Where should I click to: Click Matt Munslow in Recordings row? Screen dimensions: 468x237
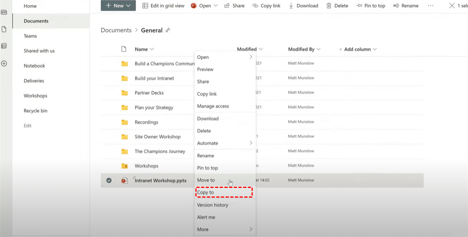(301, 122)
